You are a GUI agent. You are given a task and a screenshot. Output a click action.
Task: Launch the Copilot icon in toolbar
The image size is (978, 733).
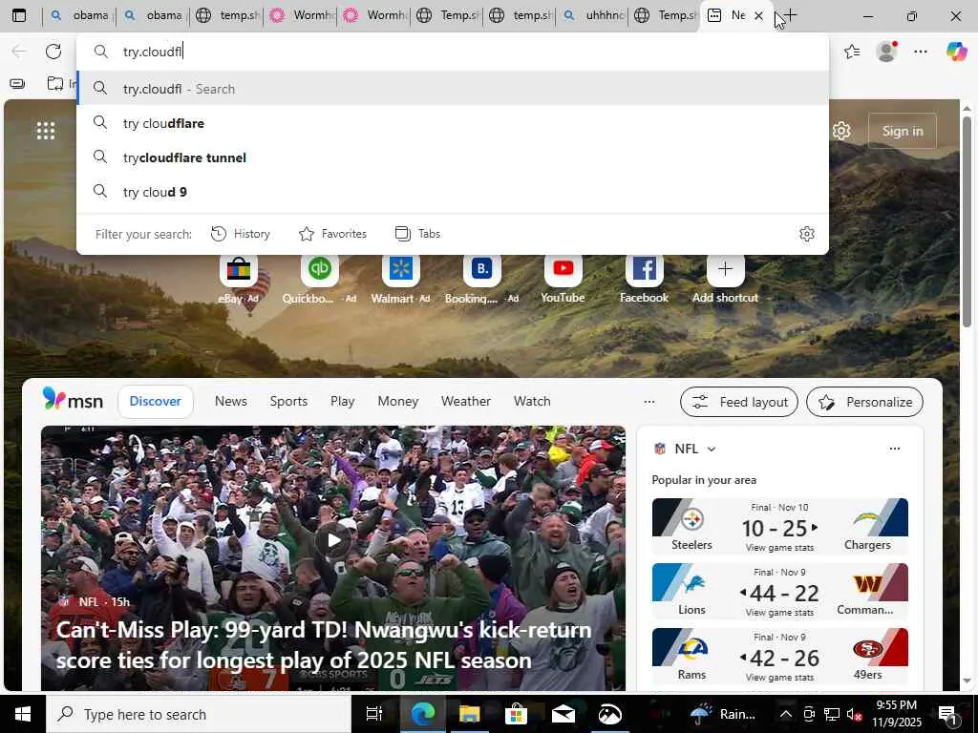pos(956,52)
